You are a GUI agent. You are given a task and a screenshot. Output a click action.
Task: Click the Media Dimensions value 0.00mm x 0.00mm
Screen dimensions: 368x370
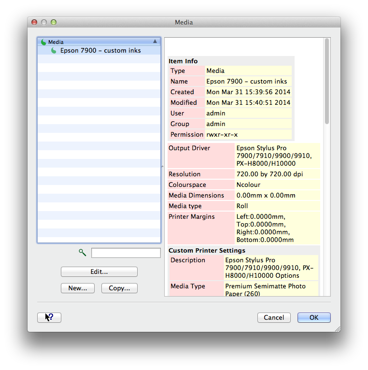click(x=266, y=195)
